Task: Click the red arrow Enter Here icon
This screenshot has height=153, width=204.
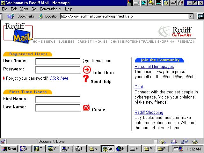Action: pyautogui.click(x=87, y=69)
